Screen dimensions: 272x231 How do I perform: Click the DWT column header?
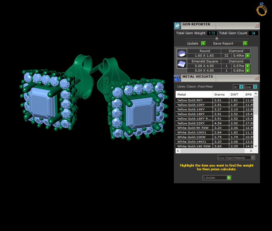(236, 94)
